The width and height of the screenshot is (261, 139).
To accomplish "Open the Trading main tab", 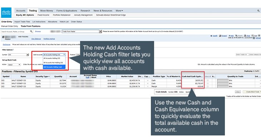I will pos(33,11).
